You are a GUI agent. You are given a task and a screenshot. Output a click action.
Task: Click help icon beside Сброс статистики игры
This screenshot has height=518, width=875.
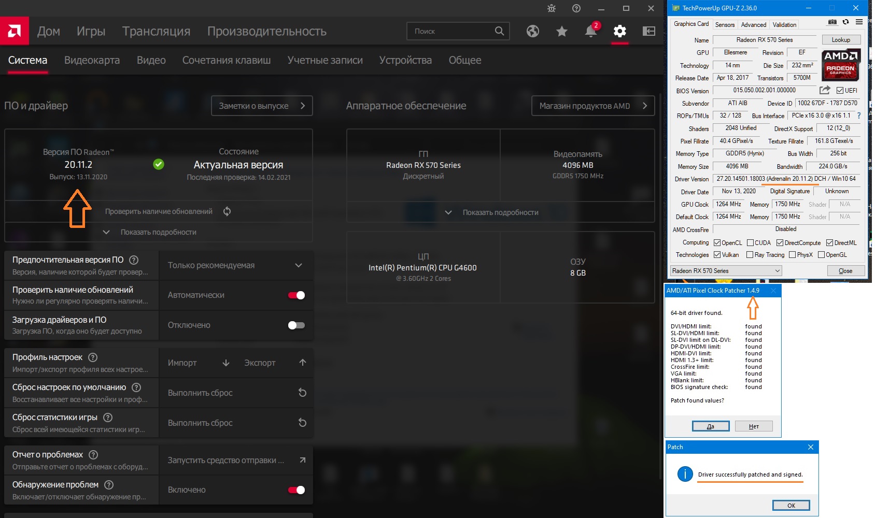tap(108, 418)
